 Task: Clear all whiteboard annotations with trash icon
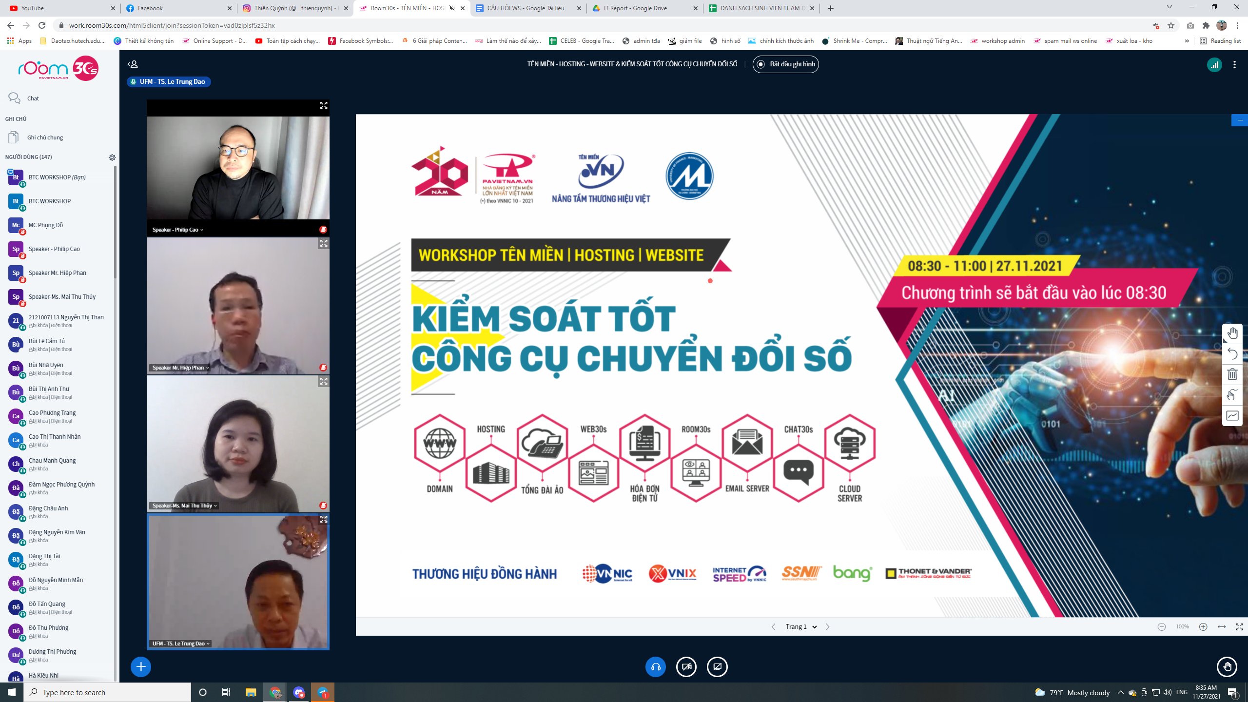(1232, 374)
